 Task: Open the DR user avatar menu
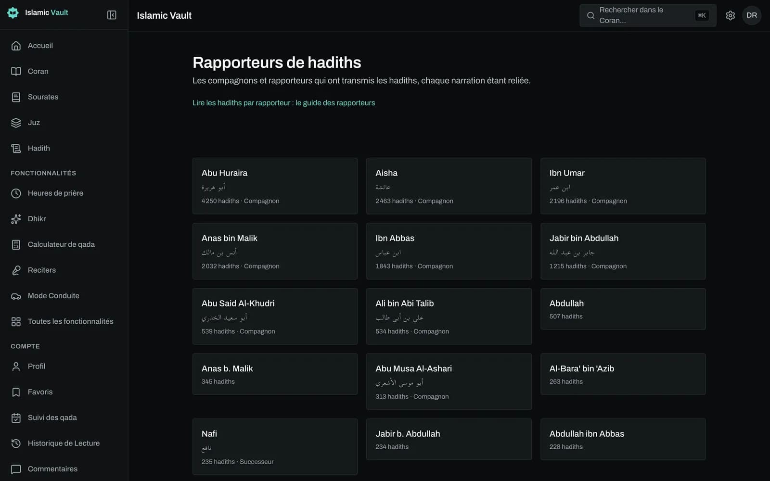[x=751, y=15]
